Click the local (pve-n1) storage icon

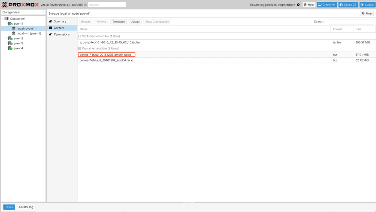coord(14,28)
